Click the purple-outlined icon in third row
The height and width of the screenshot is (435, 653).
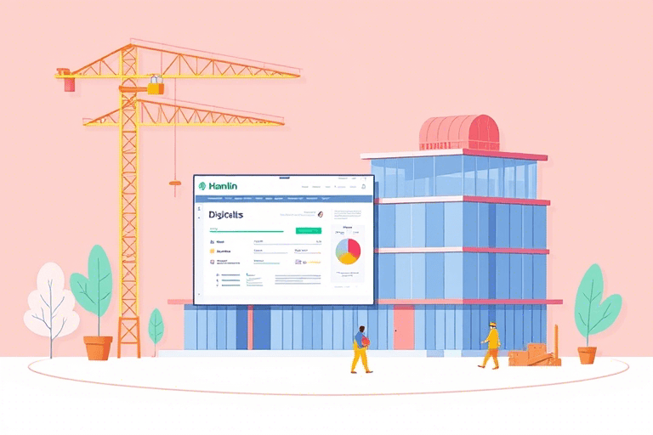(x=211, y=262)
